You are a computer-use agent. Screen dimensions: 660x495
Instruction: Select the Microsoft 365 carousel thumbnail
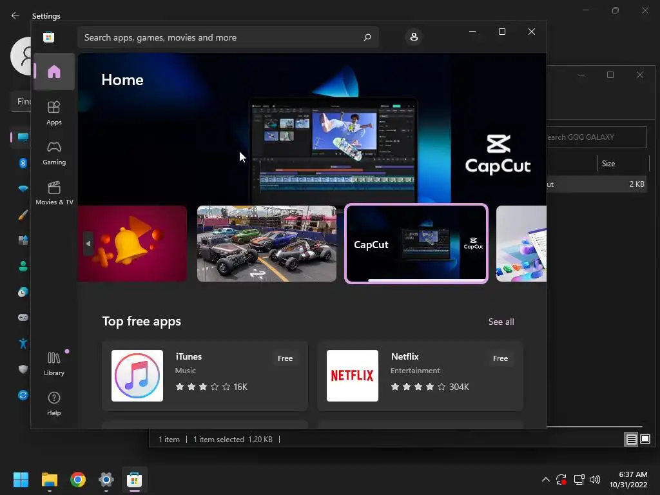click(521, 243)
